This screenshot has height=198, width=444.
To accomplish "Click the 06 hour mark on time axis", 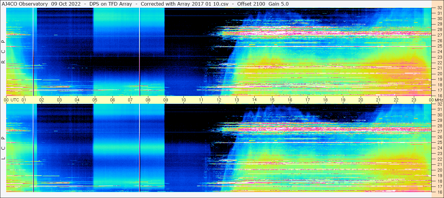I will [x=113, y=100].
